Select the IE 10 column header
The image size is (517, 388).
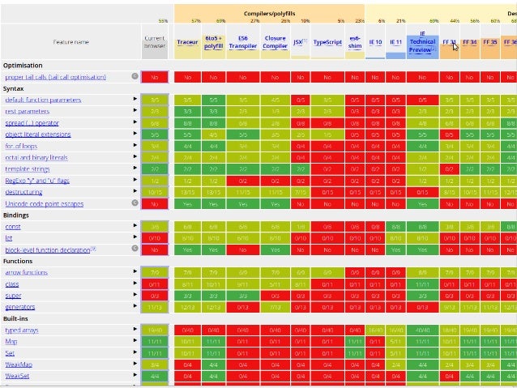(375, 42)
